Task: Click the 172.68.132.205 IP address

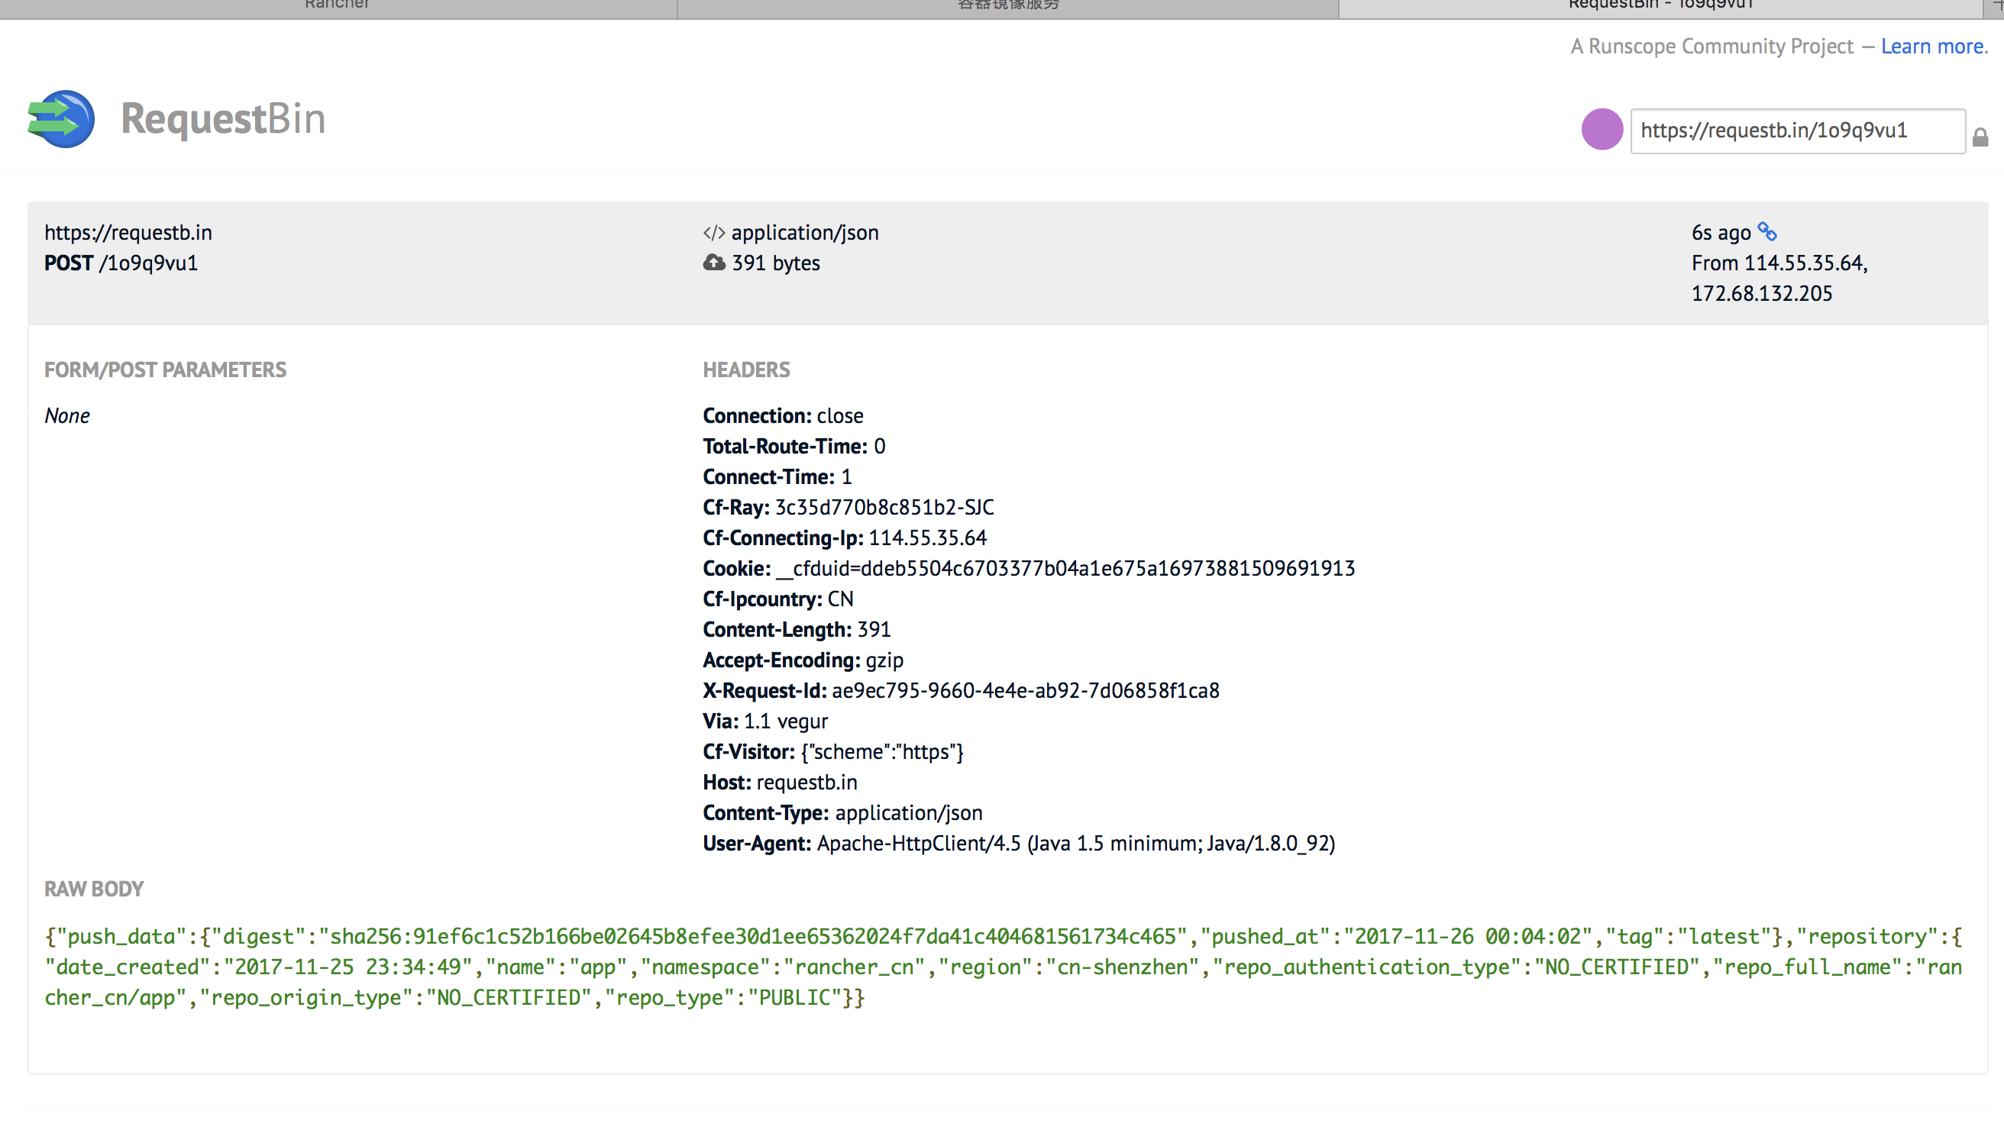Action: click(x=1761, y=294)
